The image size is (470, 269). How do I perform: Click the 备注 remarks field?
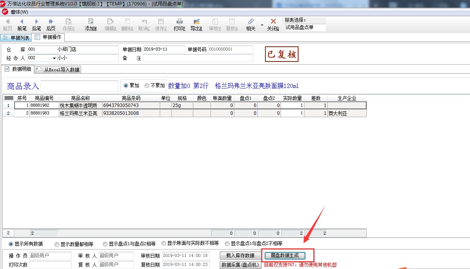[x=198, y=58]
